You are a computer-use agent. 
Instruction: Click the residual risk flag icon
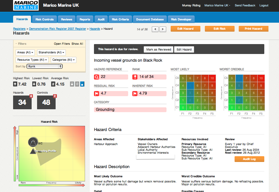[x=97, y=93]
